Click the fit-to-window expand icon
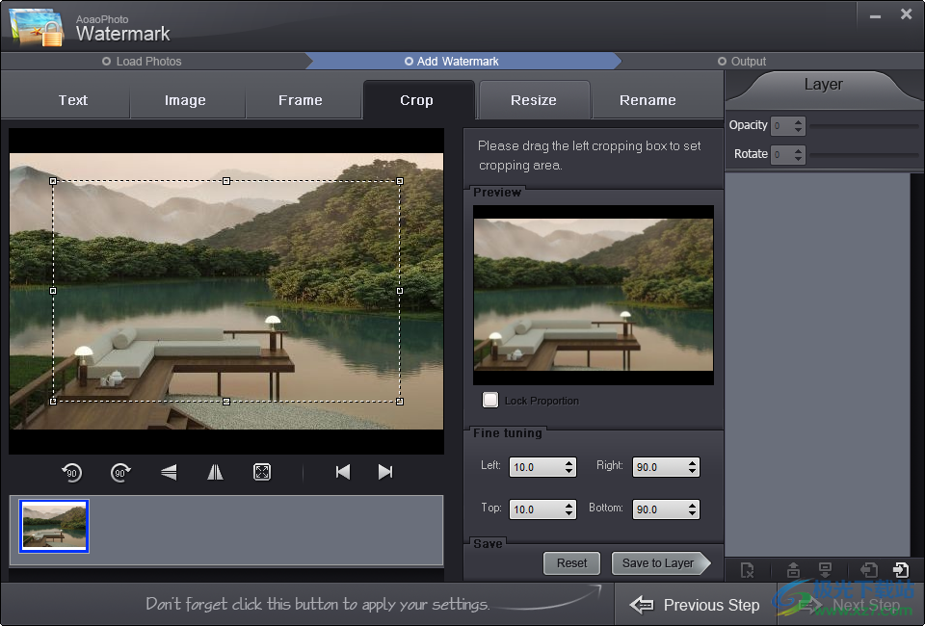The height and width of the screenshot is (626, 925). pyautogui.click(x=262, y=472)
